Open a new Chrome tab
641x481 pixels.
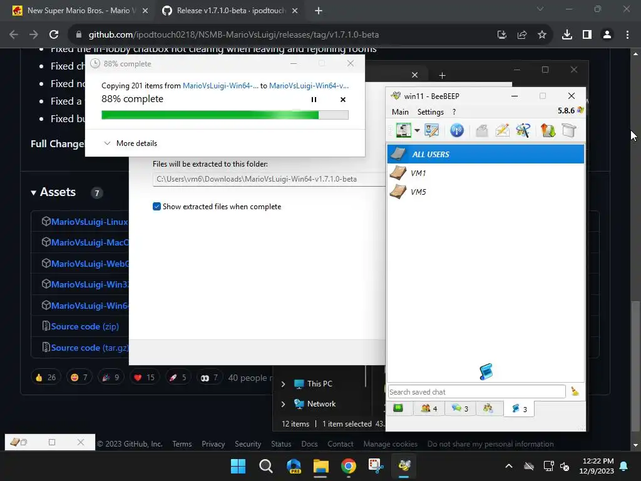tap(319, 11)
